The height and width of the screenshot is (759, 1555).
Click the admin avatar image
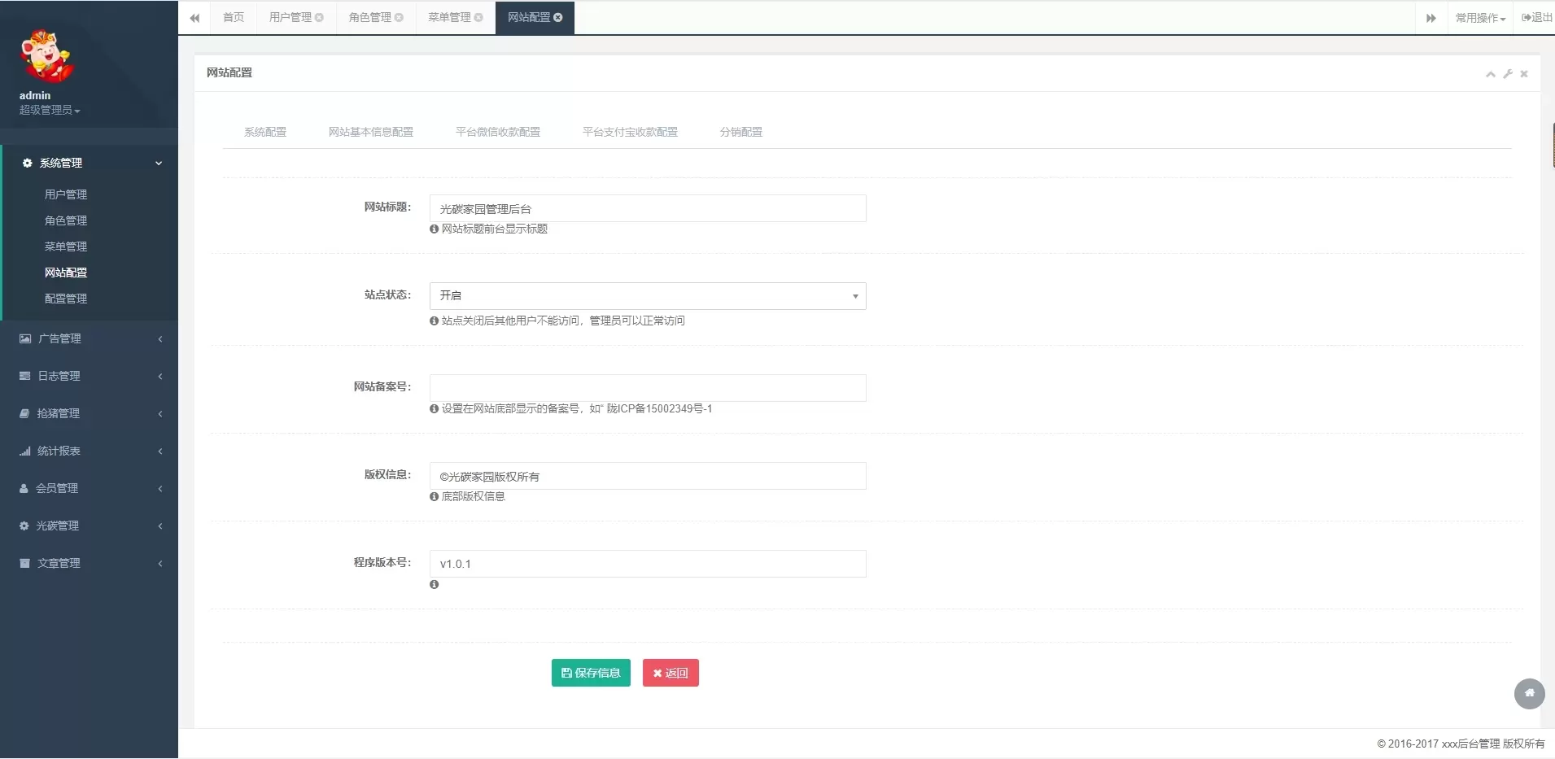tap(46, 56)
